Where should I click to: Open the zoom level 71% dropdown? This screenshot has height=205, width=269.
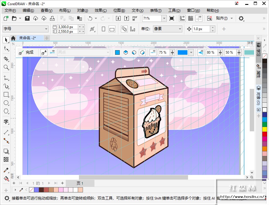pyautogui.click(x=164, y=18)
